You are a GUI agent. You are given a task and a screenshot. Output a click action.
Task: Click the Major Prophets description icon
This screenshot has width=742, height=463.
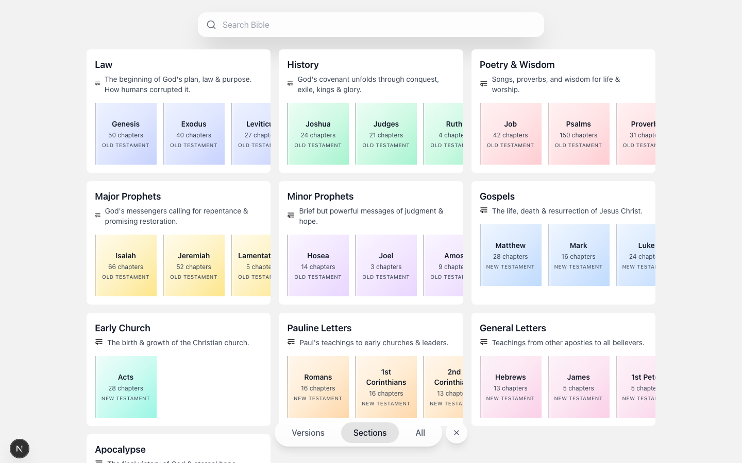[x=98, y=216]
